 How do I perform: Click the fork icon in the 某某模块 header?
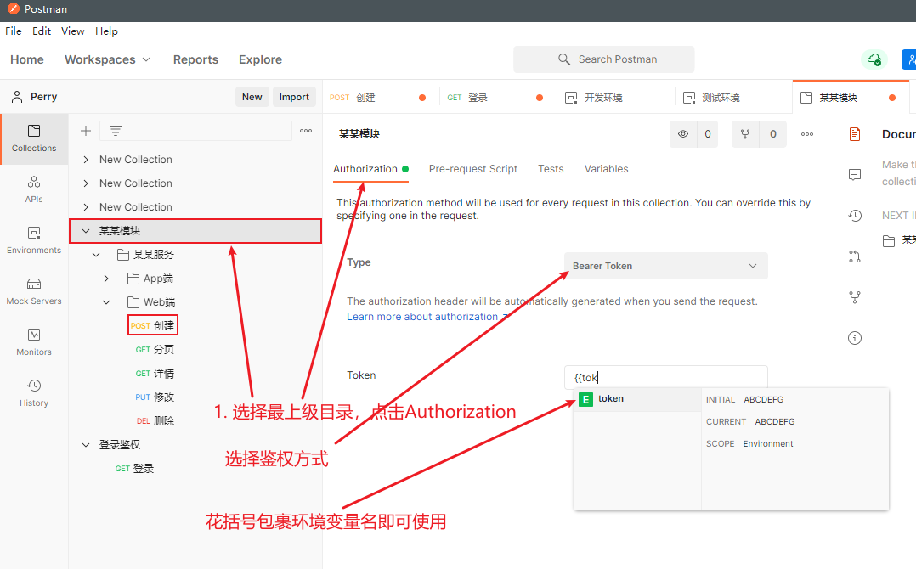point(745,134)
